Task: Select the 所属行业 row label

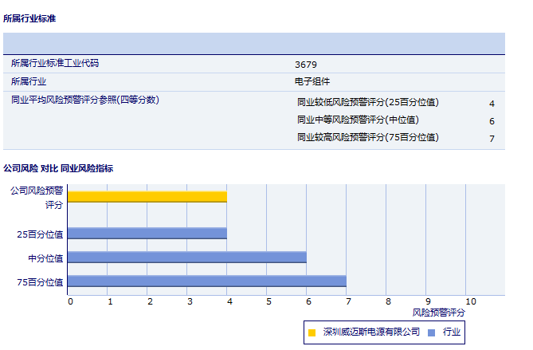Action: click(x=29, y=81)
